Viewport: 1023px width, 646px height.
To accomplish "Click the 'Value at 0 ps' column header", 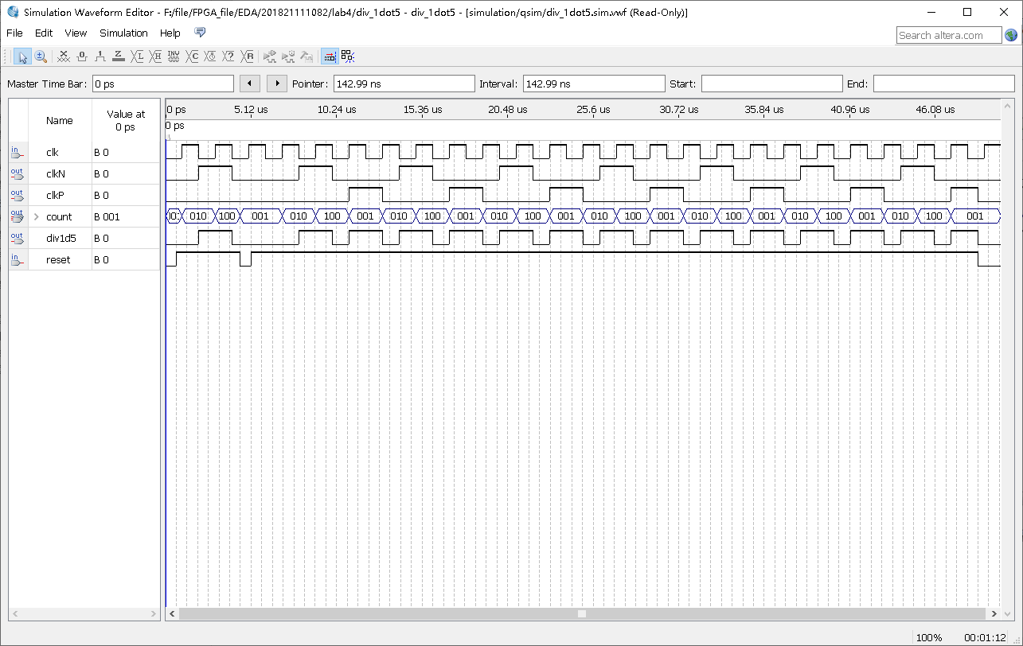I will click(x=126, y=120).
